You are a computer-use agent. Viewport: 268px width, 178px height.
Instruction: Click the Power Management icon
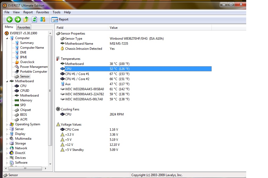[x=17, y=67]
